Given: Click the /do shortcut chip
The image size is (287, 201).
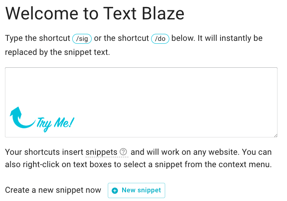Looking at the screenshot, I should pos(160,38).
